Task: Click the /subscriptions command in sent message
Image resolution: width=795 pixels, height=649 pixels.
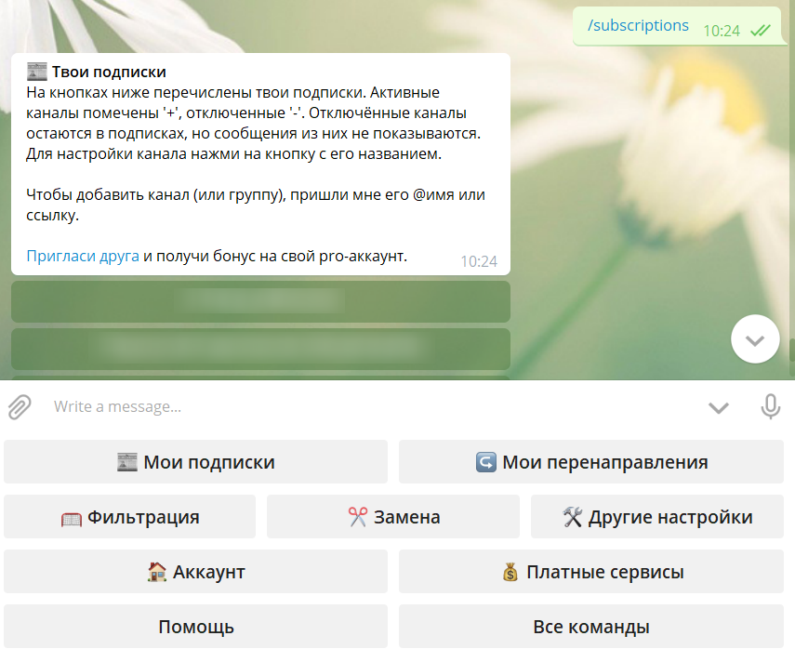Action: click(638, 26)
